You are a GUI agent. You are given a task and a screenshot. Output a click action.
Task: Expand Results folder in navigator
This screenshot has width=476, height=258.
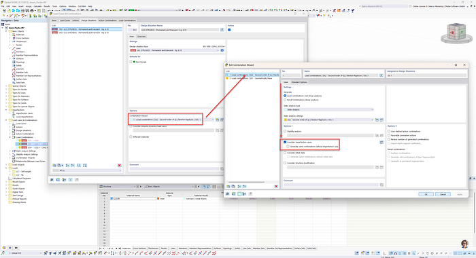(x=6, y=185)
